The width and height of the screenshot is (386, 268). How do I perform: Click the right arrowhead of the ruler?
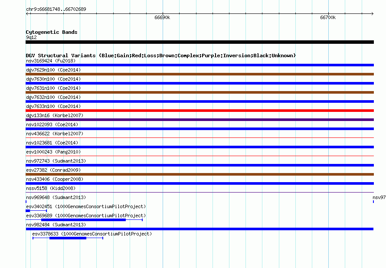pyautogui.click(x=373, y=13)
